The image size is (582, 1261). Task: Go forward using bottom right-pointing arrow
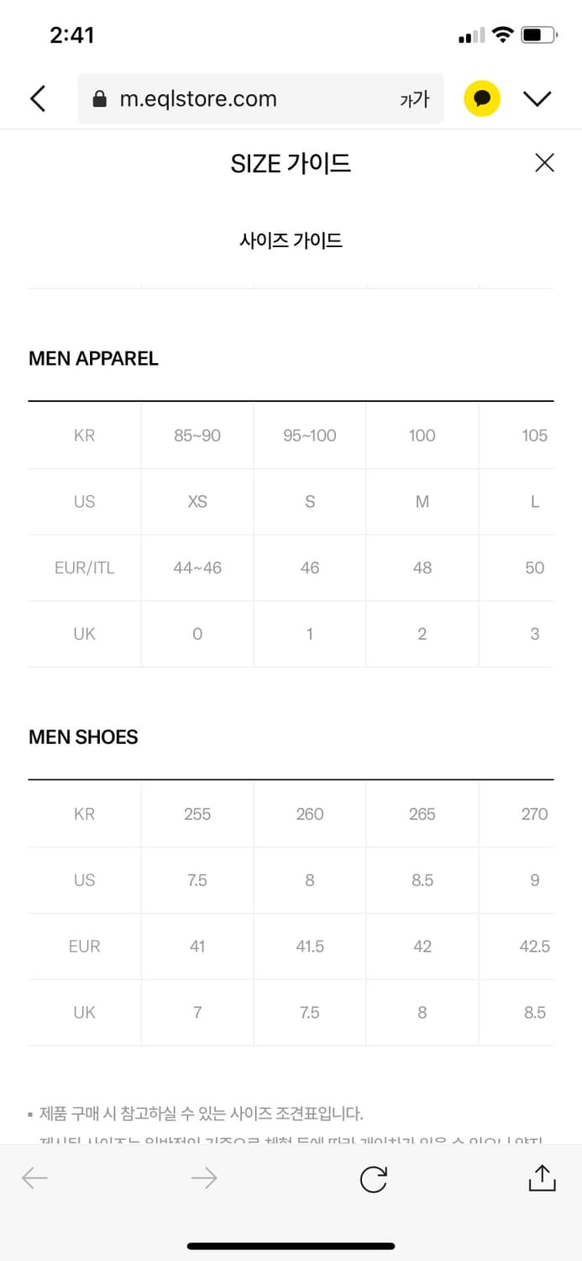(204, 1179)
